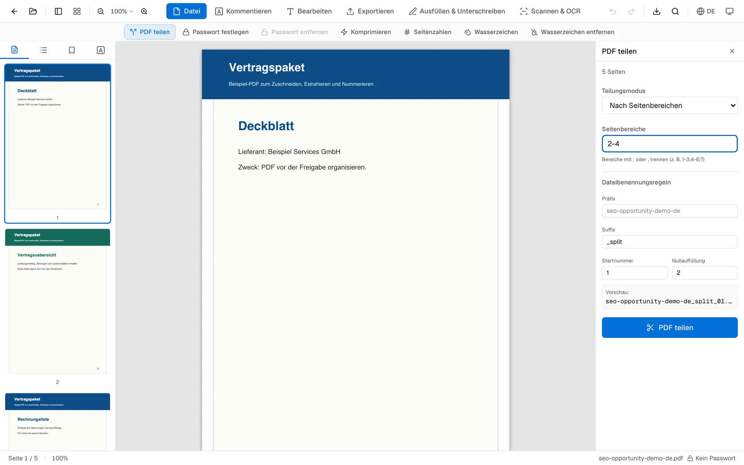Click the zoom out magnifier icon
This screenshot has height=465, width=744.
click(x=101, y=11)
